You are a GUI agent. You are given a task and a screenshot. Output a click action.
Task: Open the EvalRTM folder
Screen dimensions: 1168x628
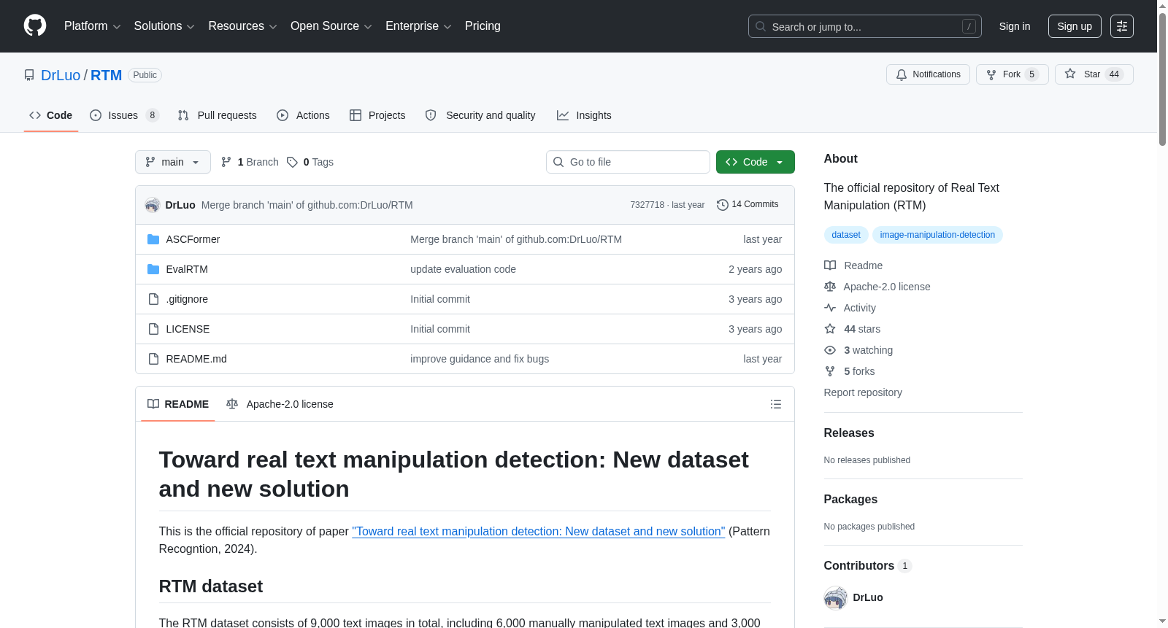(x=187, y=269)
